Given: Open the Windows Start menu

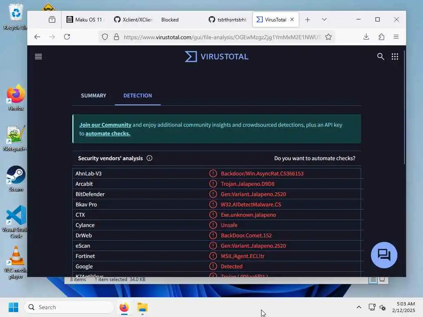Looking at the screenshot, I should tap(13, 307).
